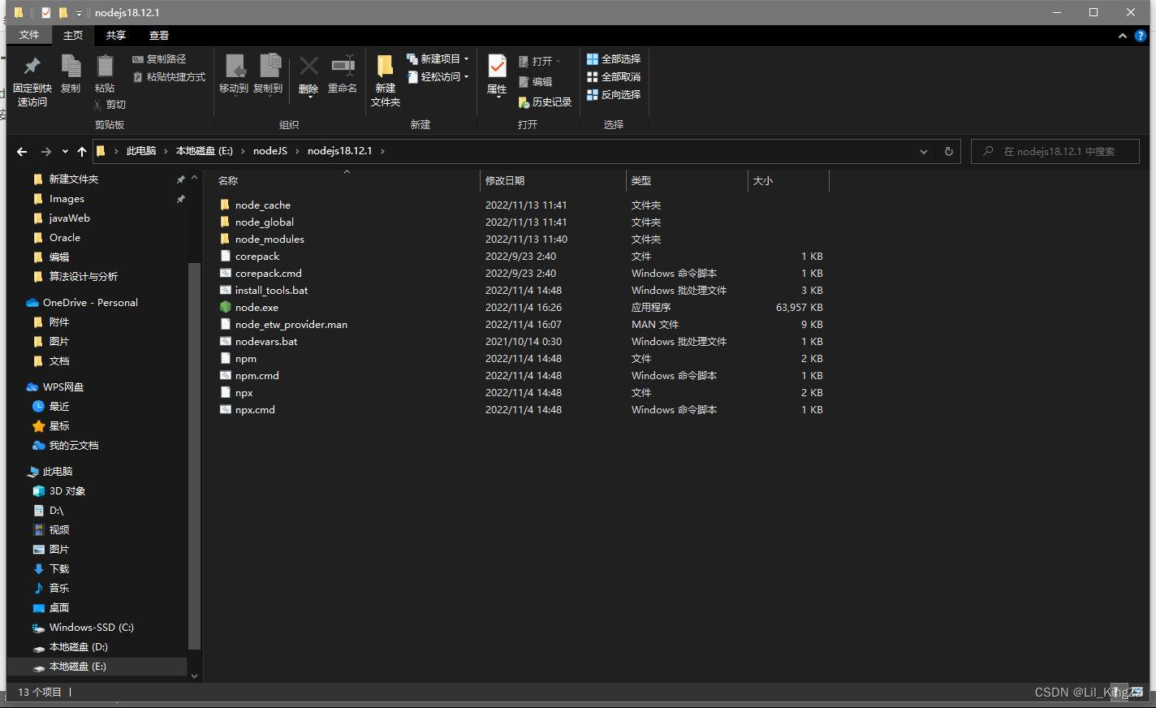Click the Cut scissors command
Viewport: 1156px width, 708px height.
tap(110, 105)
